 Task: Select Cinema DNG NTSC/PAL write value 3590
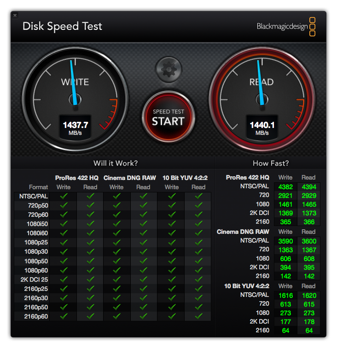(x=285, y=241)
